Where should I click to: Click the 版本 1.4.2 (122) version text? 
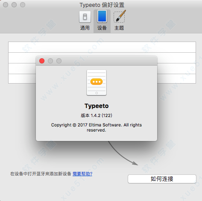pyautogui.click(x=97, y=115)
